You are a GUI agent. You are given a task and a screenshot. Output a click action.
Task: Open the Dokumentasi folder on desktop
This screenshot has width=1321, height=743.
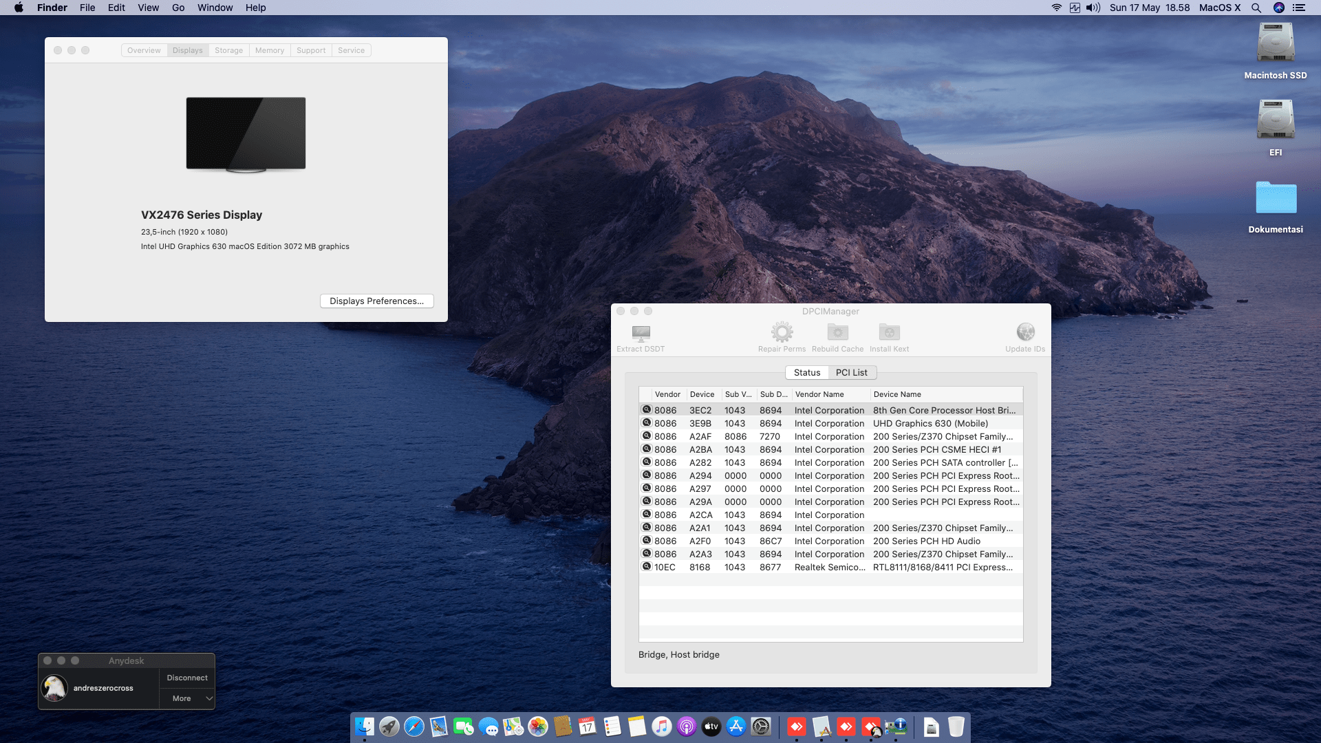click(x=1275, y=200)
